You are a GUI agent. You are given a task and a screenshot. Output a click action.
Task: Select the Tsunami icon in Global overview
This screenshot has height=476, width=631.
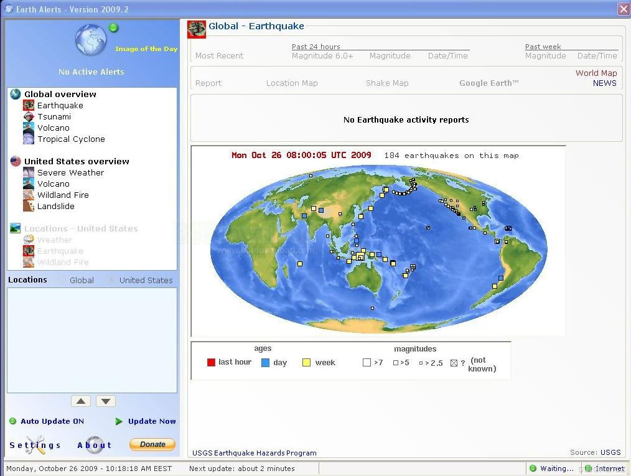coord(29,117)
